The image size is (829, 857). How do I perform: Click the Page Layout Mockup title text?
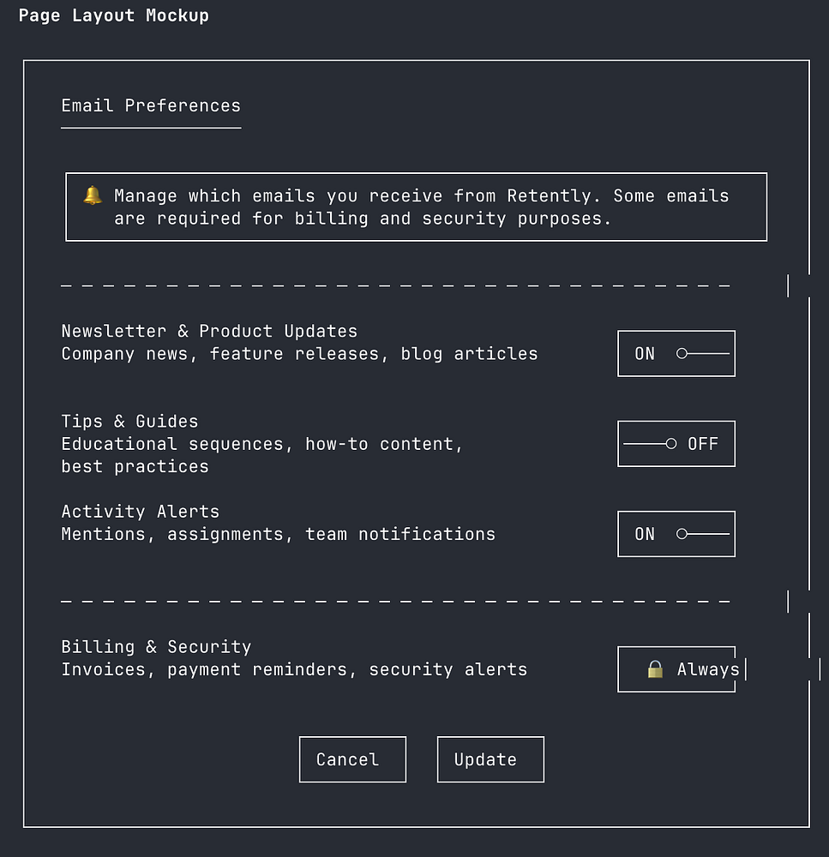(114, 15)
